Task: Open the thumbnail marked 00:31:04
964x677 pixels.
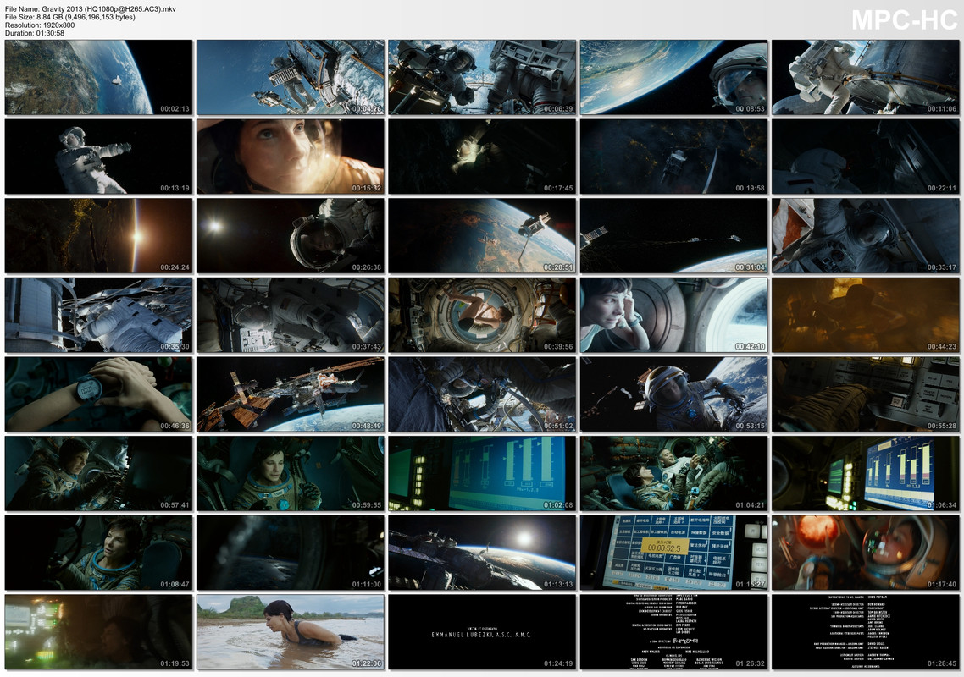Action: point(673,236)
